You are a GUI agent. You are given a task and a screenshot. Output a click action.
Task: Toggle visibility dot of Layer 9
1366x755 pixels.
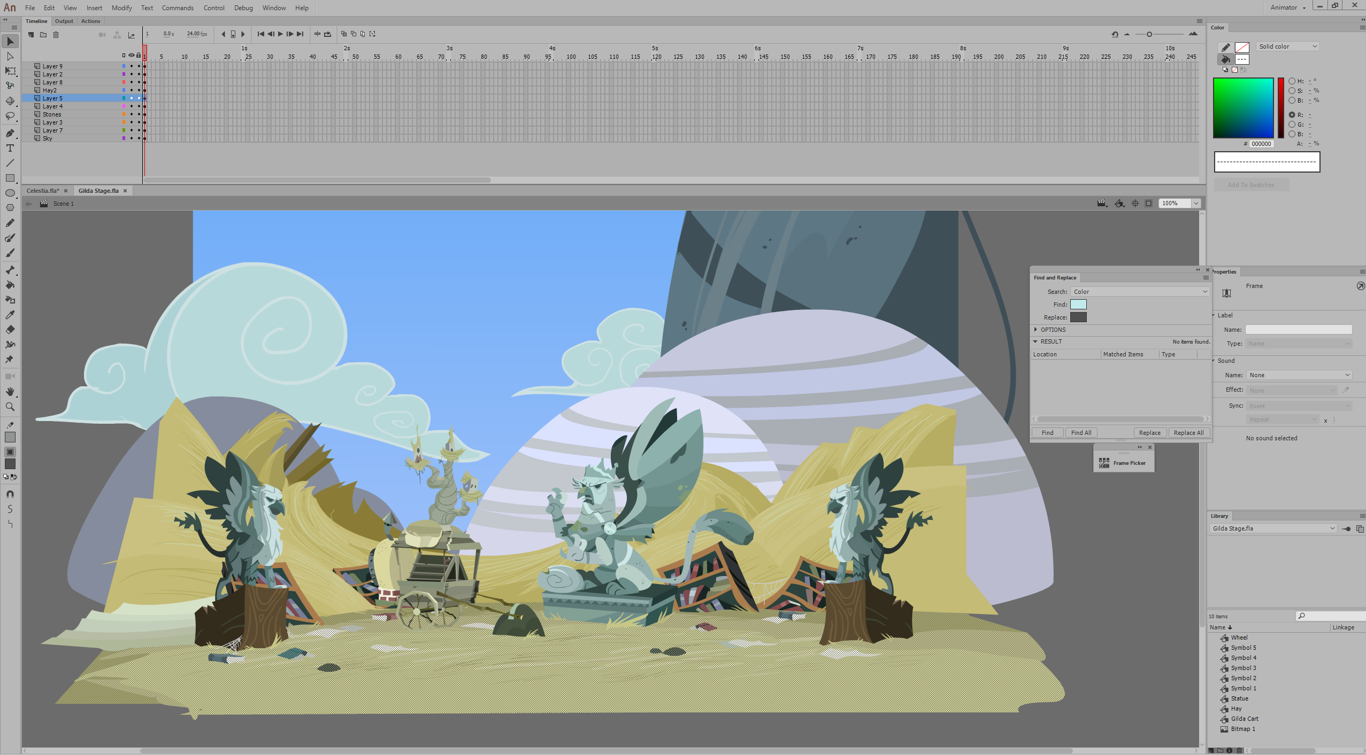coord(131,66)
